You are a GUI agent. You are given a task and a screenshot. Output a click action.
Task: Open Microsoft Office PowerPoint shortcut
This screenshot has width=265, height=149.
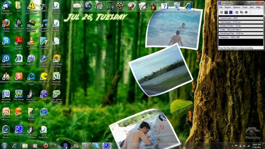(x=6, y=114)
